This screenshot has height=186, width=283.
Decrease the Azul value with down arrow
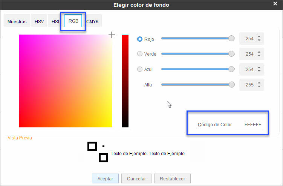(x=259, y=71)
